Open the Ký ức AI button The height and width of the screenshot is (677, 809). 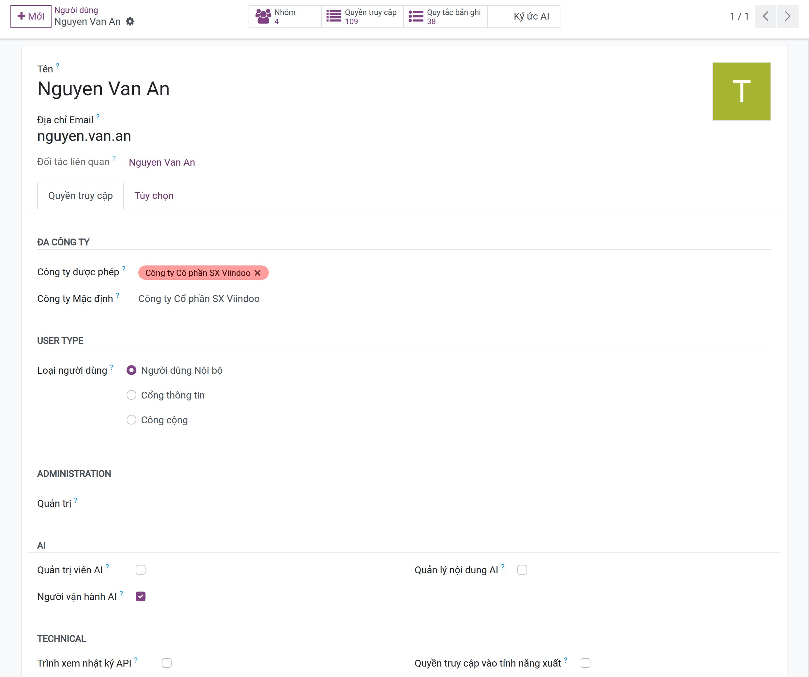(x=524, y=17)
